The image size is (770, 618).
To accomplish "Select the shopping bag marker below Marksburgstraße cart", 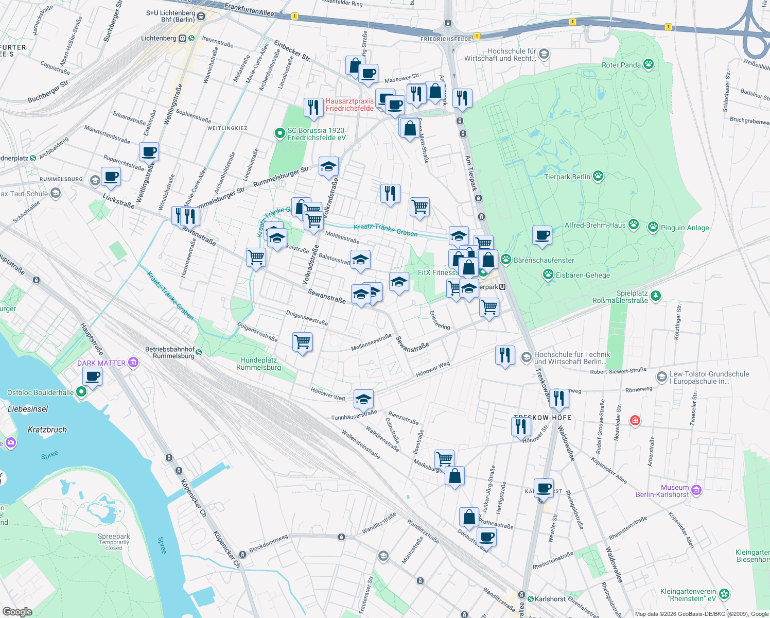I will [454, 476].
